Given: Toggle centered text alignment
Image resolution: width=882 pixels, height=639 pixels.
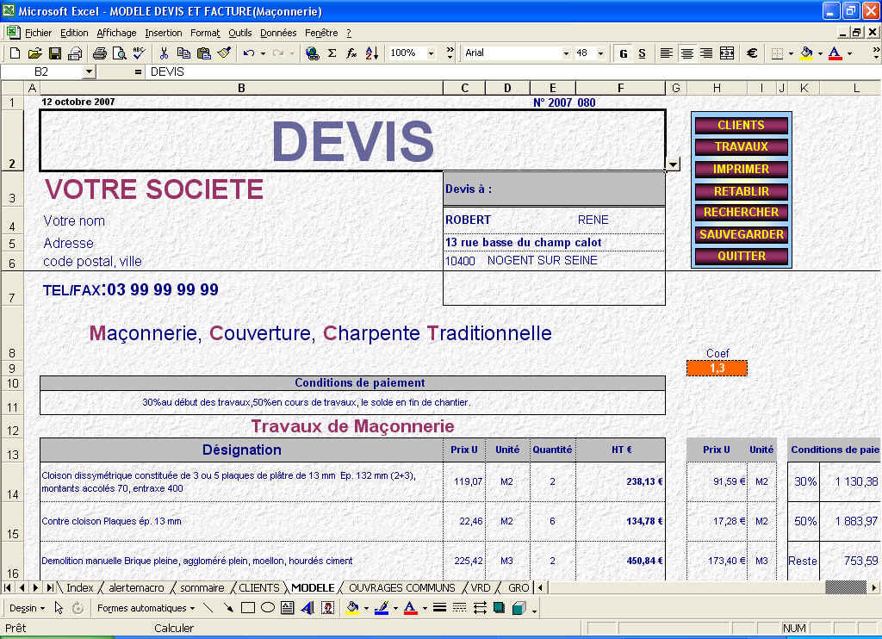Looking at the screenshot, I should tap(687, 53).
